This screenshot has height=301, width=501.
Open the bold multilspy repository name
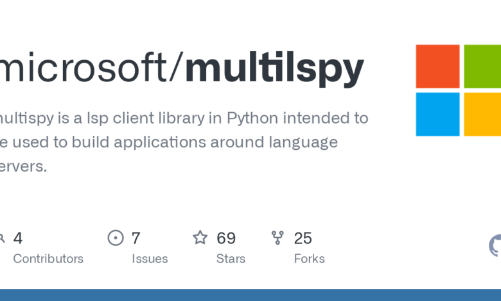(x=274, y=69)
